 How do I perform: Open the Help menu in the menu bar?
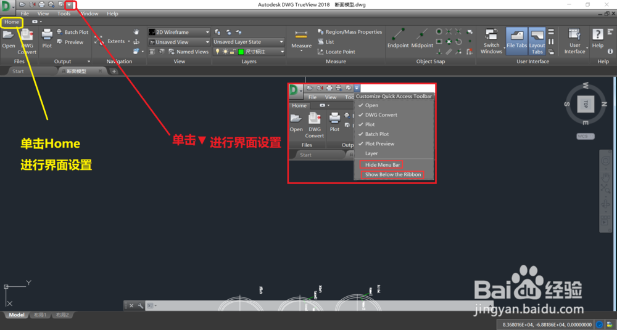point(112,14)
